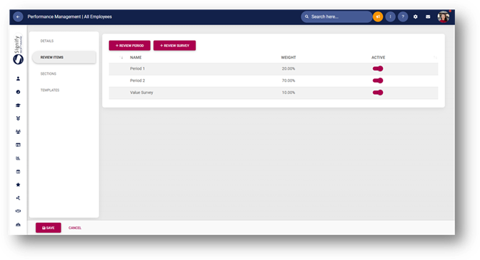This screenshot has width=480, height=260.
Task: Toggle the Period 1 active switch
Action: [x=378, y=68]
